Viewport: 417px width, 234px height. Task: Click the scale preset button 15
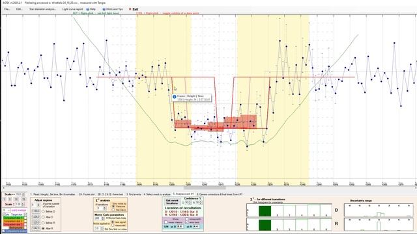pos(23,200)
